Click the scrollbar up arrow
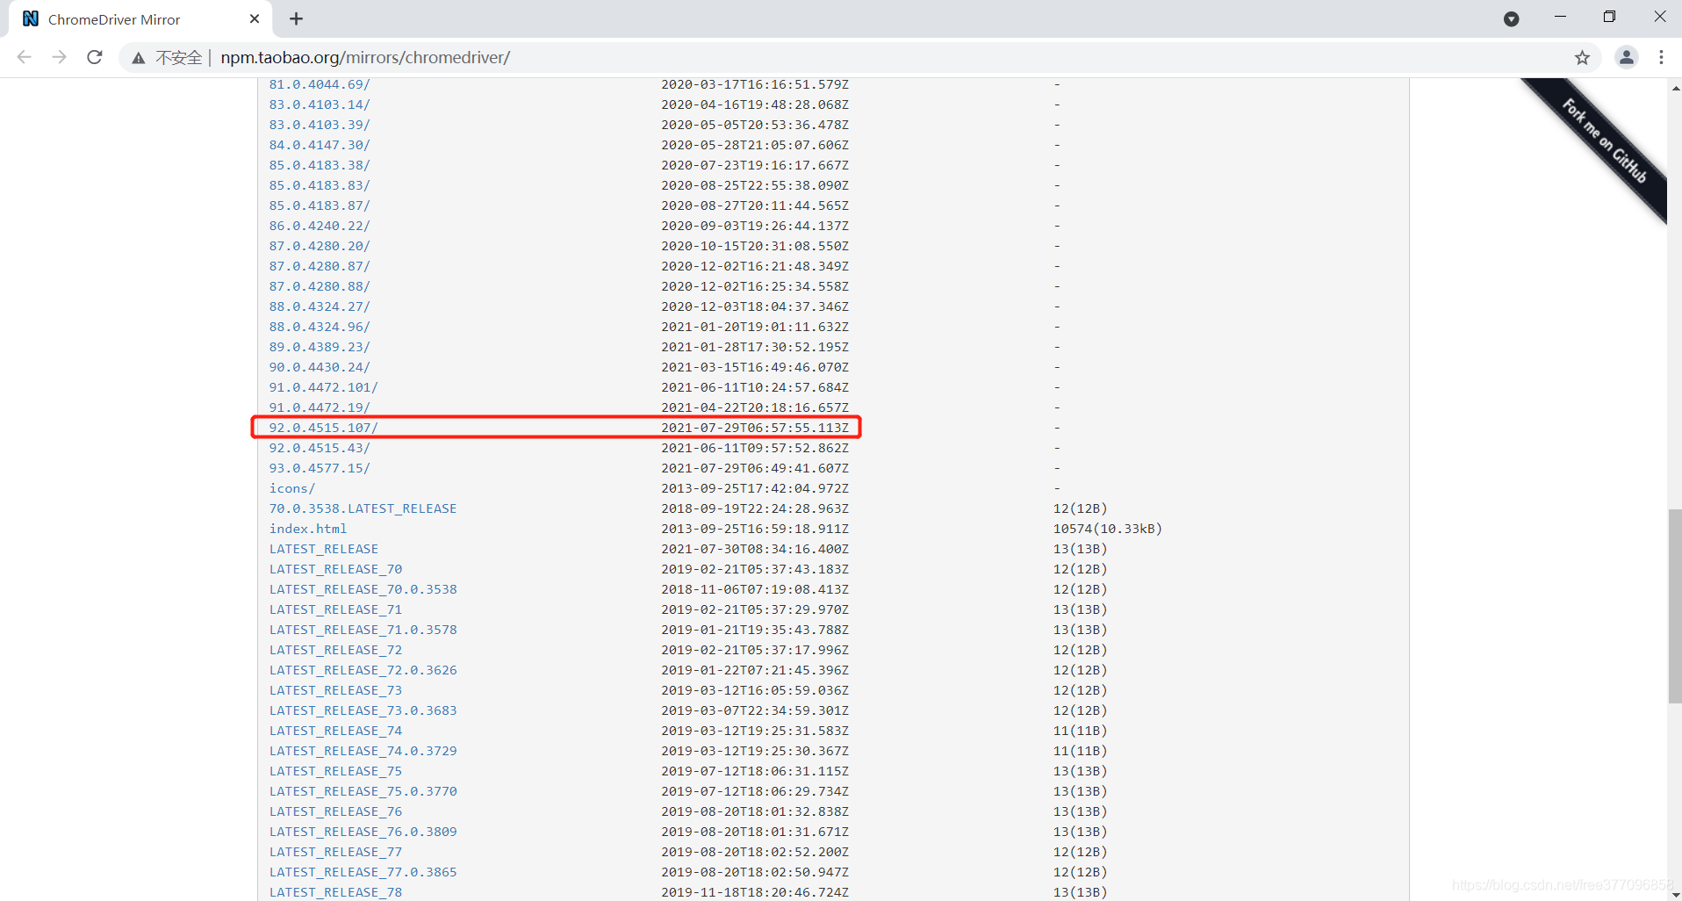Viewport: 1682px width, 901px height. [1675, 87]
